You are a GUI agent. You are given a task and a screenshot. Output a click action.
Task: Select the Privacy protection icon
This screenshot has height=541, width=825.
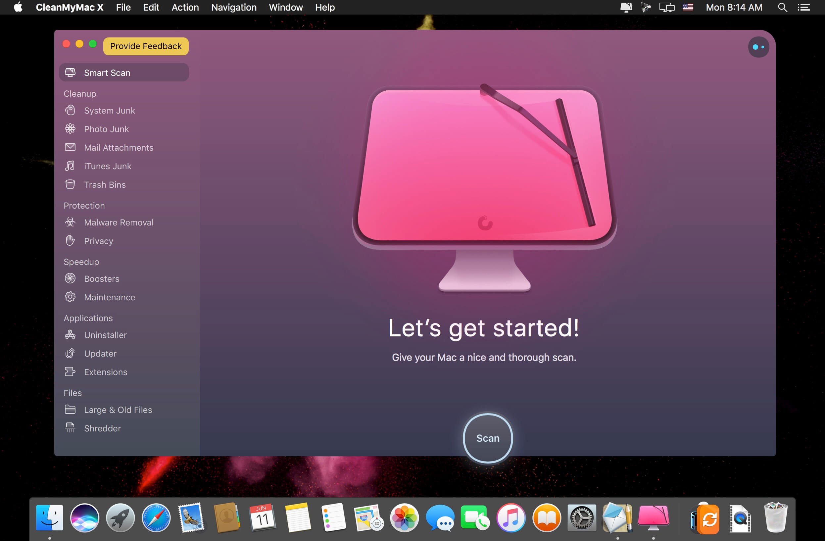(71, 241)
